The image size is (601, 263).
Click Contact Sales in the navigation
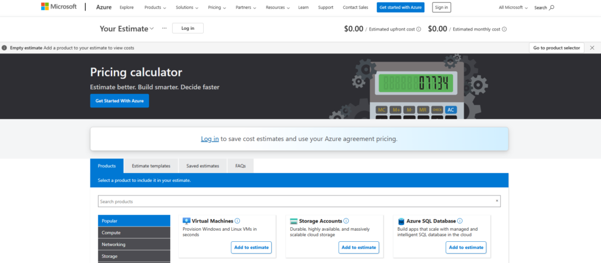pyautogui.click(x=355, y=7)
